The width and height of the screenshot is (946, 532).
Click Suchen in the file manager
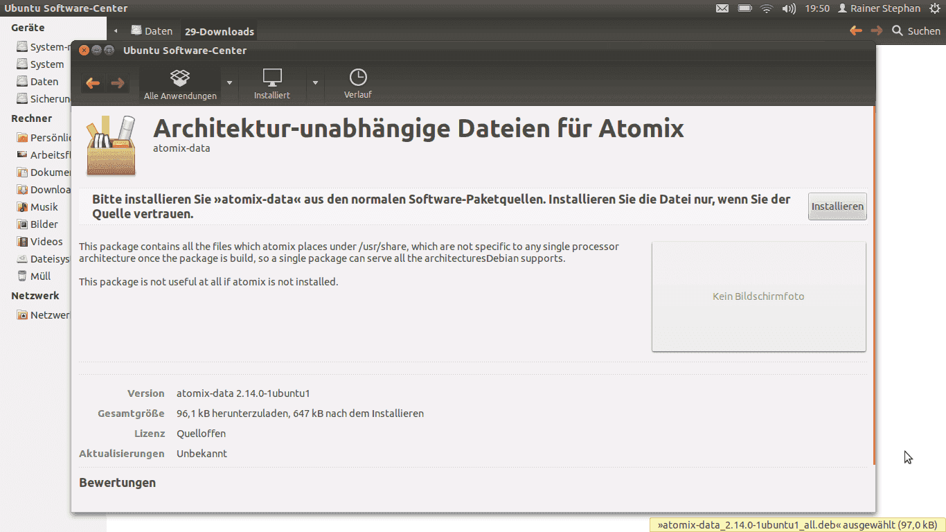(916, 31)
